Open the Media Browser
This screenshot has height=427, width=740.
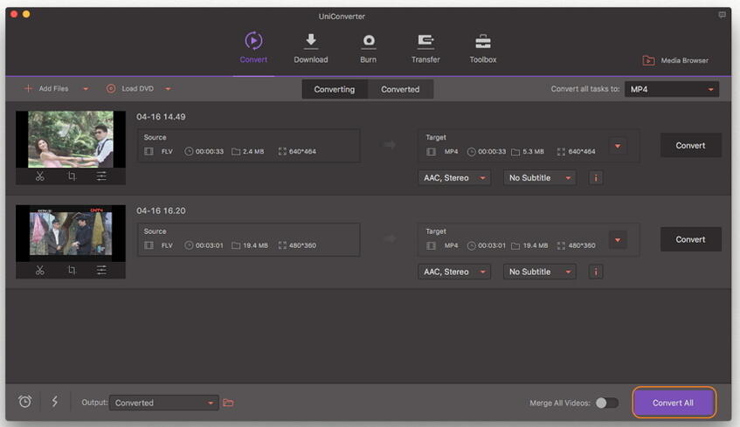click(675, 60)
